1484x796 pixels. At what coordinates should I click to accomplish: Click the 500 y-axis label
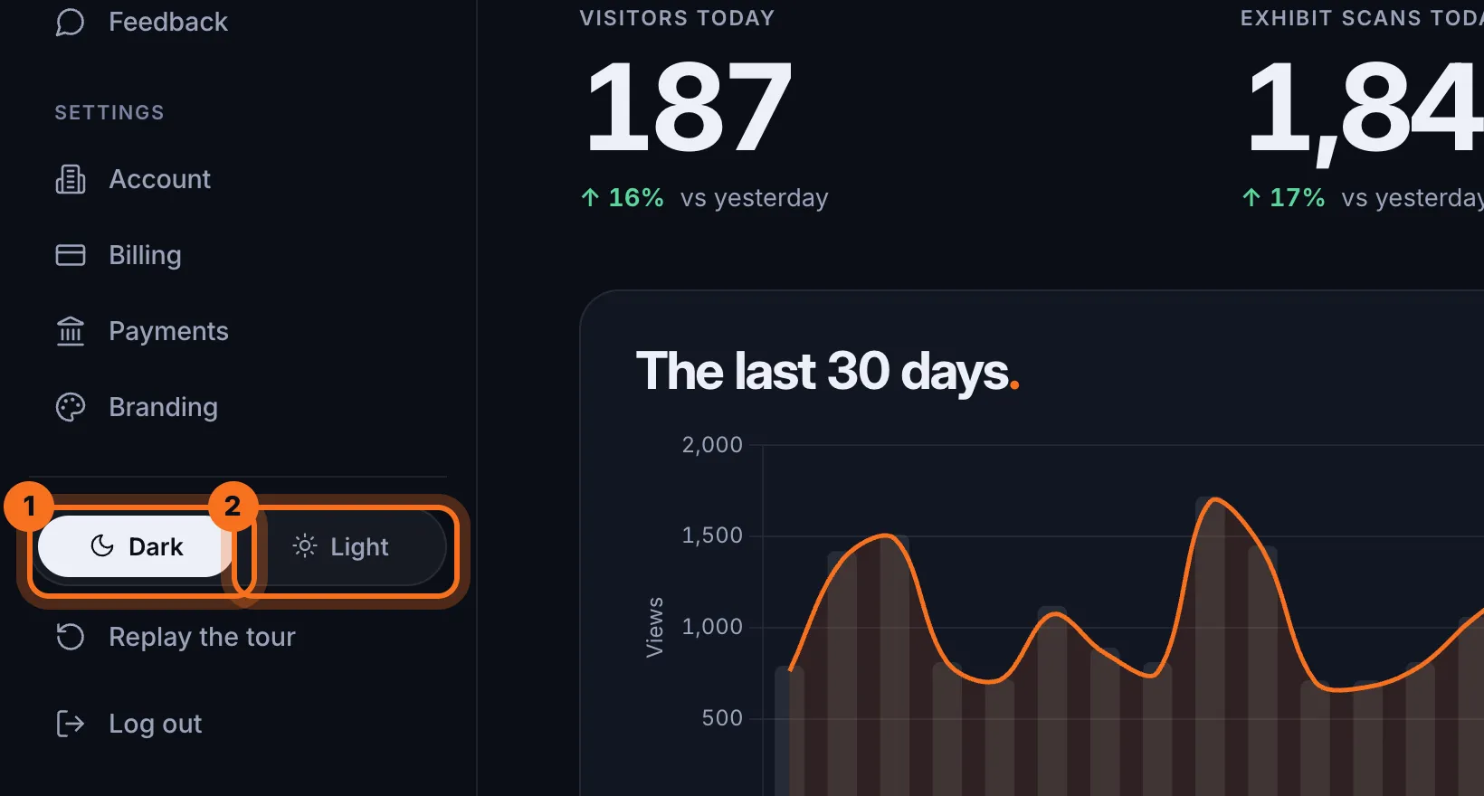[x=722, y=718]
